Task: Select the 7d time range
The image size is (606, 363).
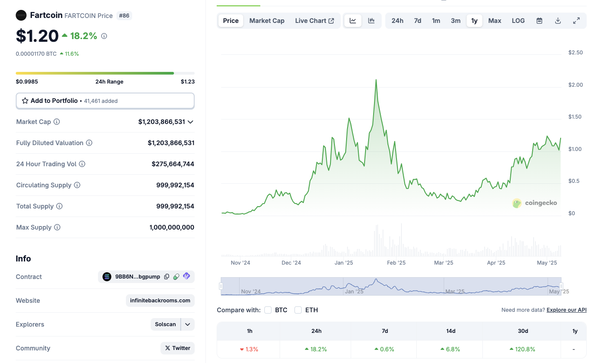Action: pos(418,21)
